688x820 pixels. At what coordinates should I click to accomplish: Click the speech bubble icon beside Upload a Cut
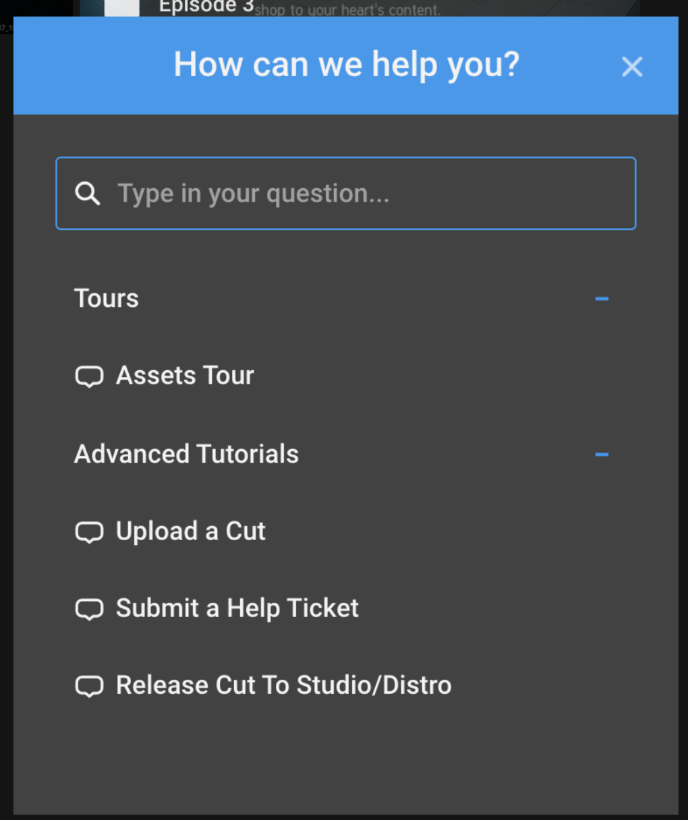point(89,532)
